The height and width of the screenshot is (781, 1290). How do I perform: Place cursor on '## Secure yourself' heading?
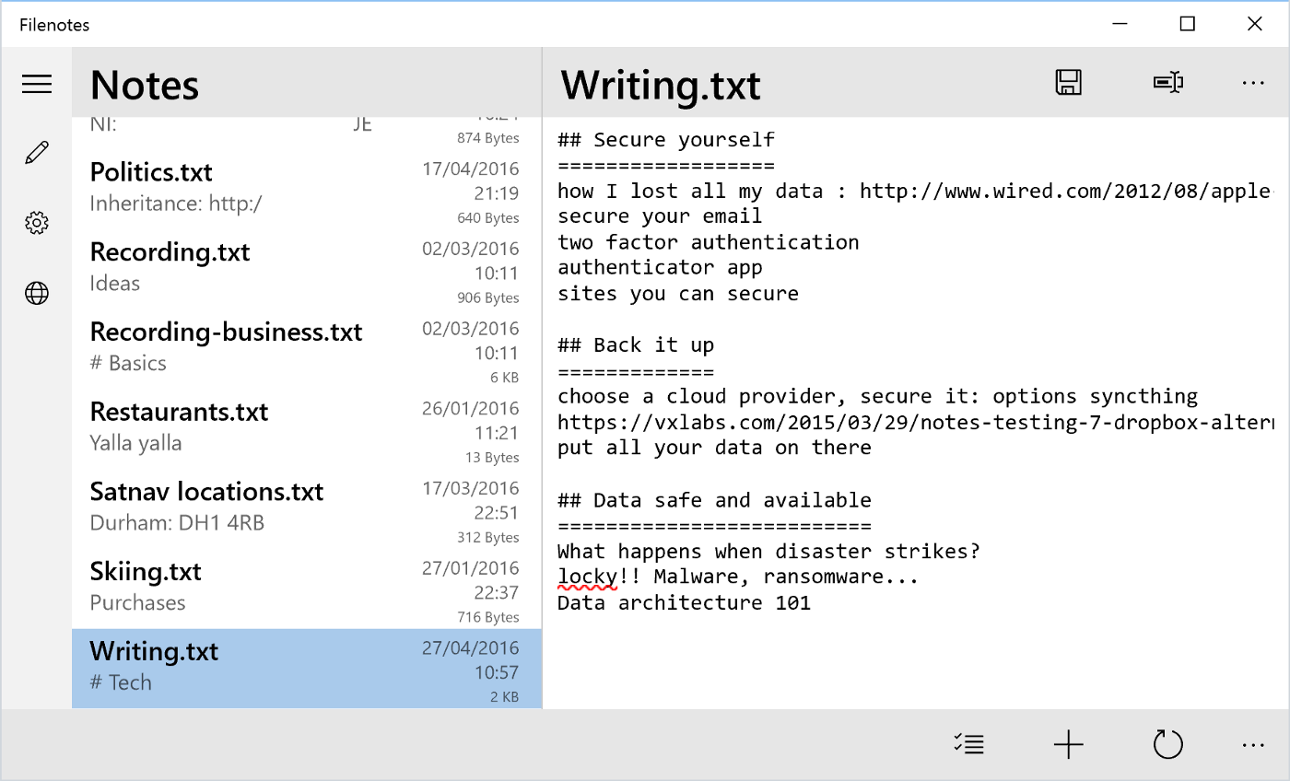(666, 140)
